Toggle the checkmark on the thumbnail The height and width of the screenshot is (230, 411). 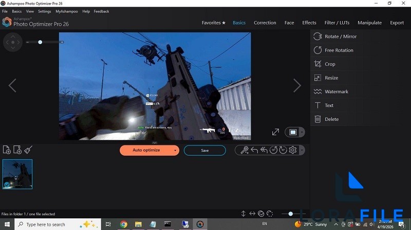[7, 185]
